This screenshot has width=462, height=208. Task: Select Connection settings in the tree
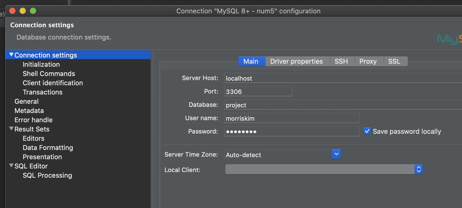coord(46,55)
